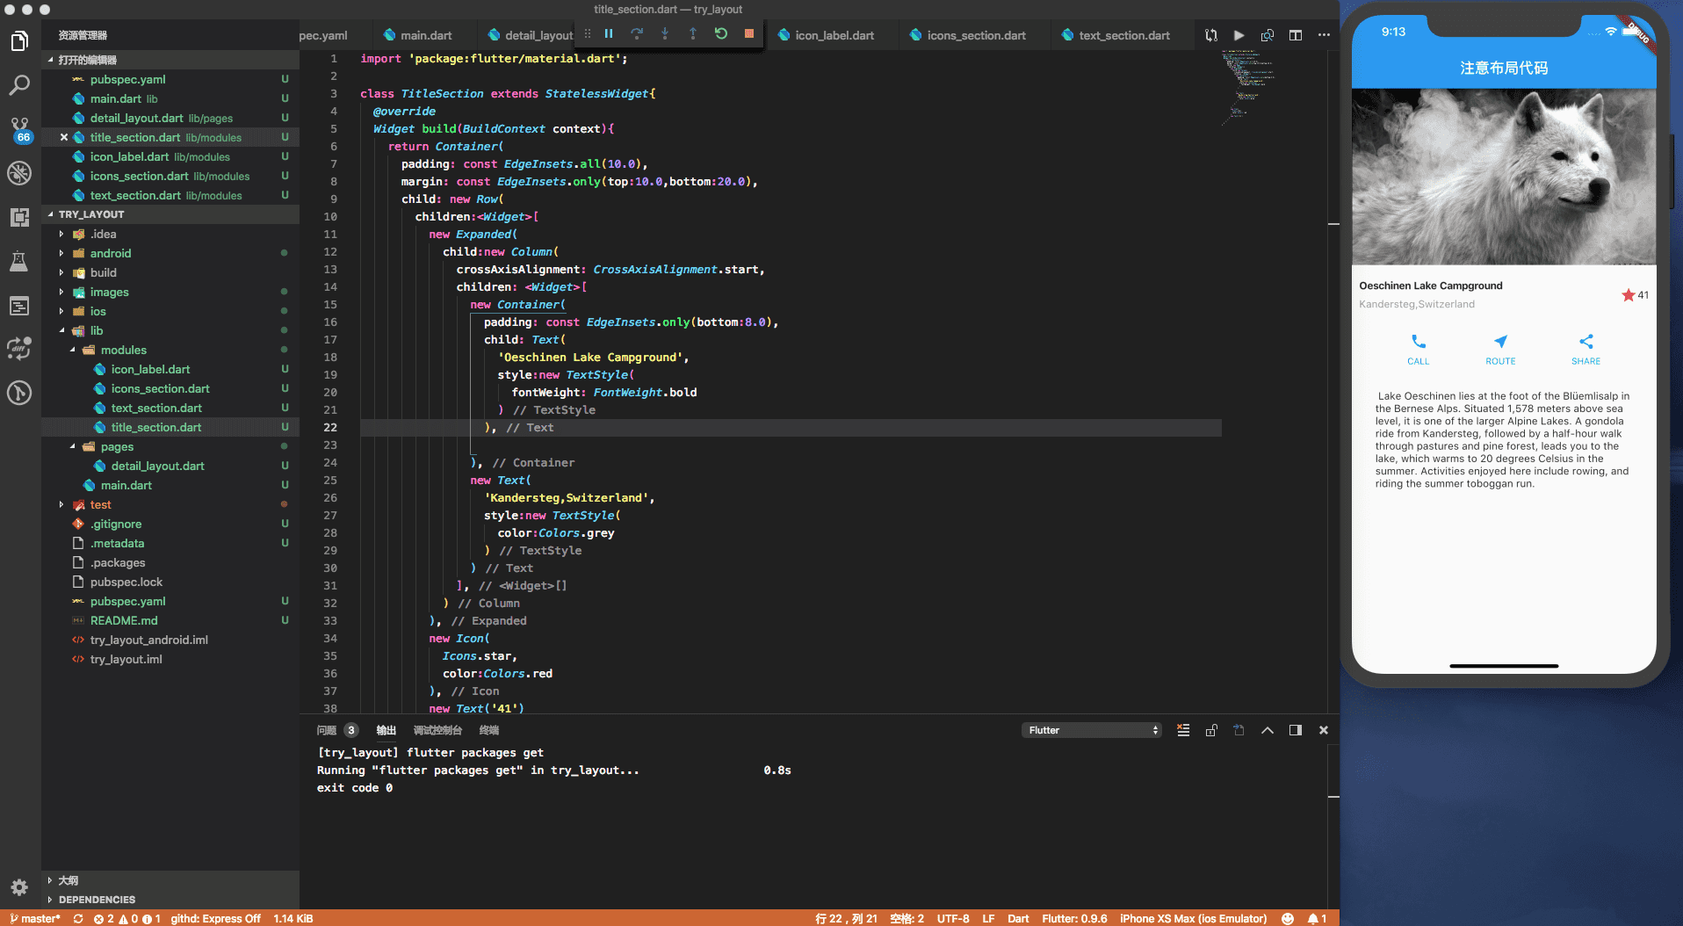Open Source Control view with 66 badge
The height and width of the screenshot is (926, 1683).
click(19, 128)
